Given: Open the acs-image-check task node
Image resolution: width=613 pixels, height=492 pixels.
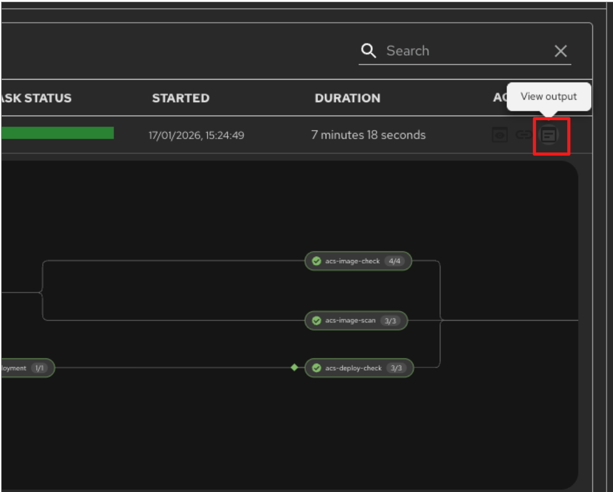Looking at the screenshot, I should (352, 261).
